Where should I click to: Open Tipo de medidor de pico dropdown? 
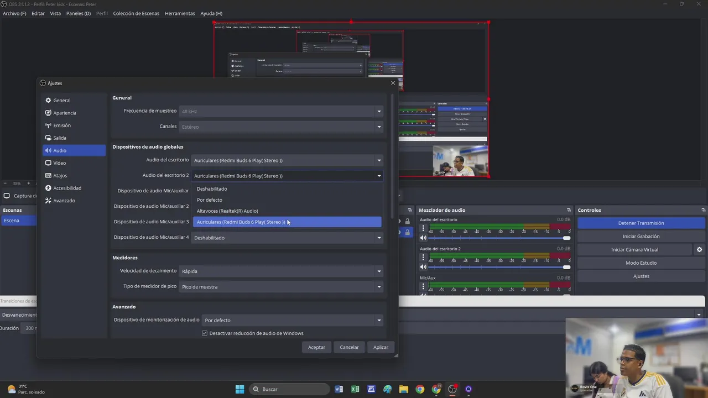click(282, 287)
